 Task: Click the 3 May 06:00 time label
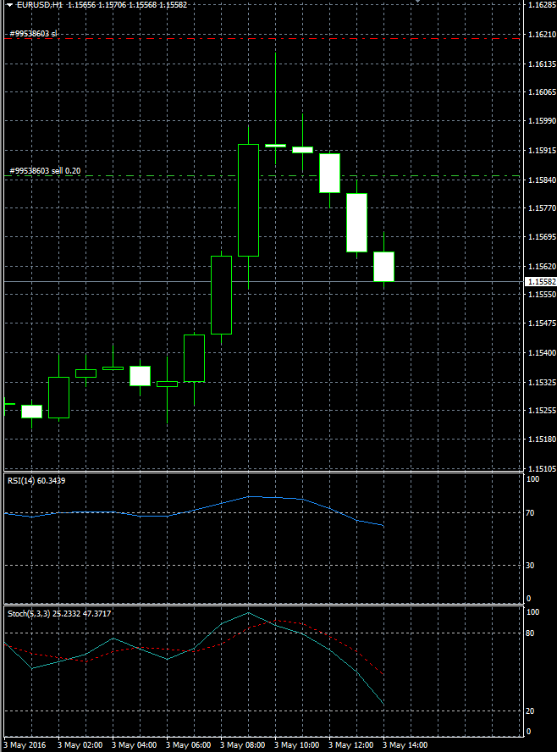(189, 745)
